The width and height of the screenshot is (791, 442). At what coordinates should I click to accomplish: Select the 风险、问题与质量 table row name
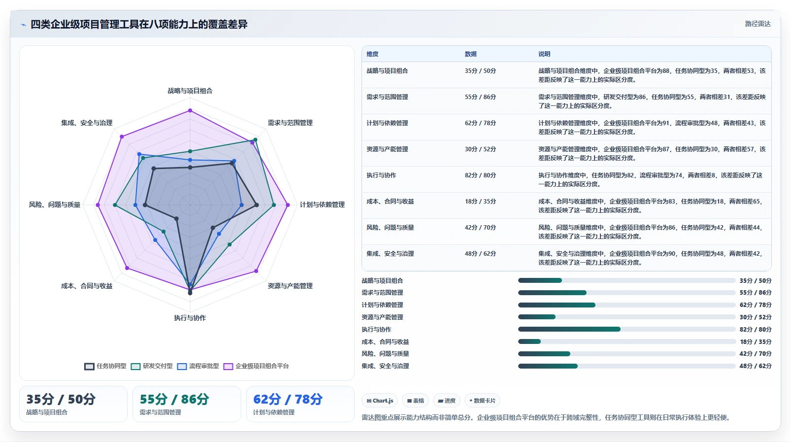390,228
